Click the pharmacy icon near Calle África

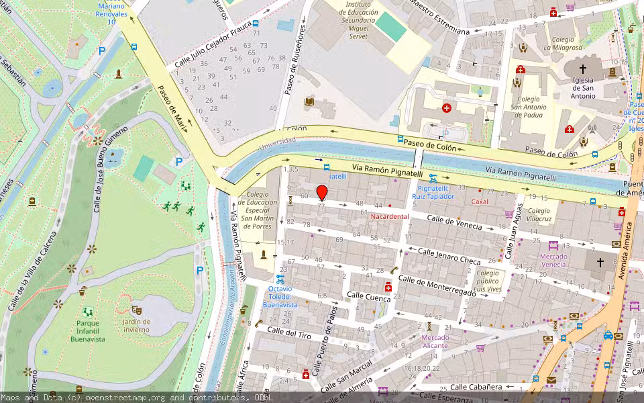click(x=306, y=374)
